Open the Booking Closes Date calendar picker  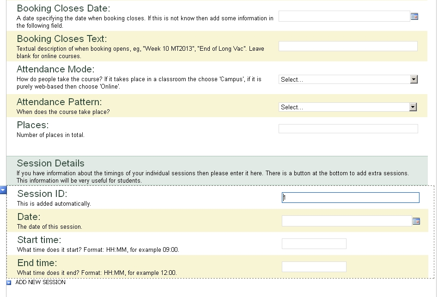pos(414,17)
